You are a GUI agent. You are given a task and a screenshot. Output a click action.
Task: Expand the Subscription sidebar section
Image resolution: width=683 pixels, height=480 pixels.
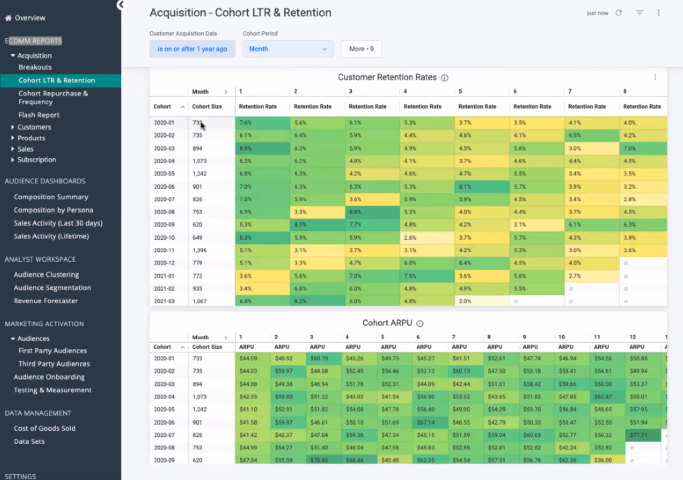click(x=13, y=160)
